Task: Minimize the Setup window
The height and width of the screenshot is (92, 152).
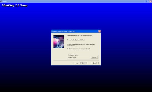Action: 146,1
